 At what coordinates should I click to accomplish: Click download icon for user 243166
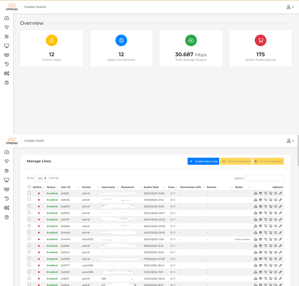coord(256,246)
